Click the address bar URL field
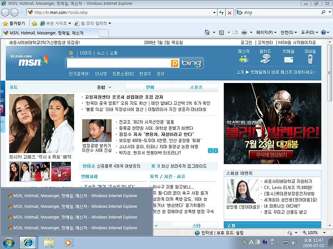Image resolution: width=333 pixels, height=249 pixels. click(x=120, y=12)
